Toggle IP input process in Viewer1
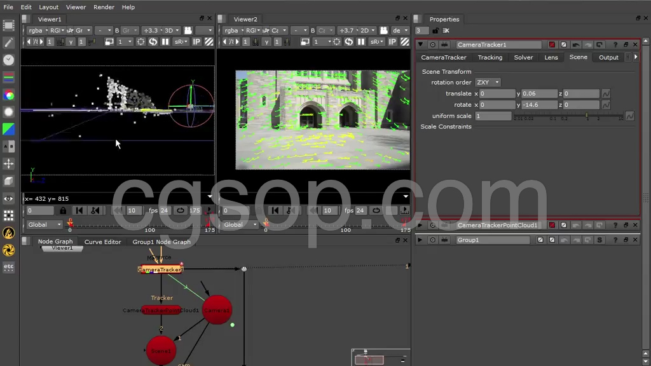651x366 pixels. coord(196,42)
